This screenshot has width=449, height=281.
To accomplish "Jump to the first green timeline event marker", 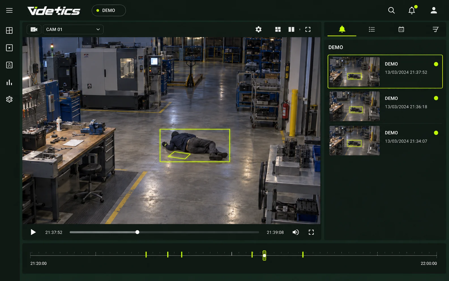I will (146, 254).
